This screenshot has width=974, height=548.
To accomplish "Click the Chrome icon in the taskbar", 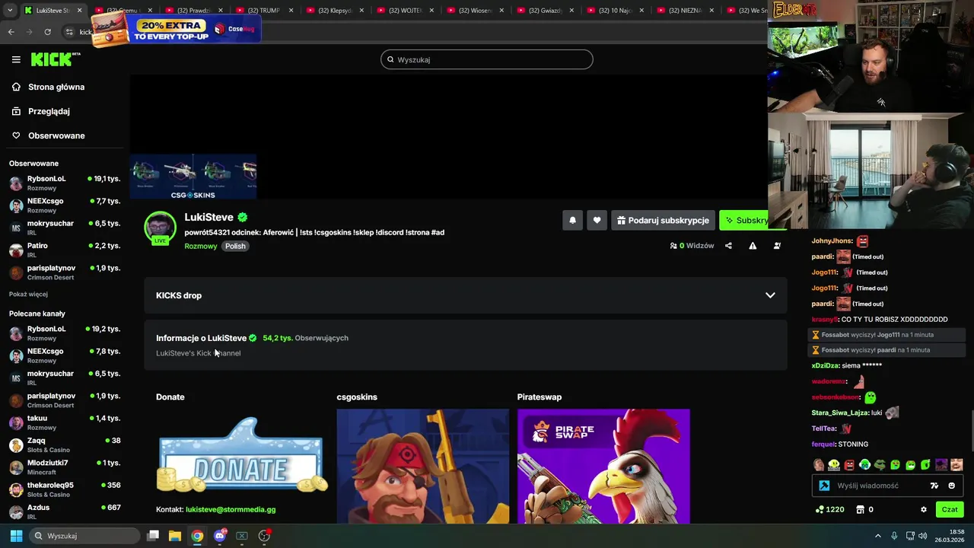I will click(x=197, y=536).
